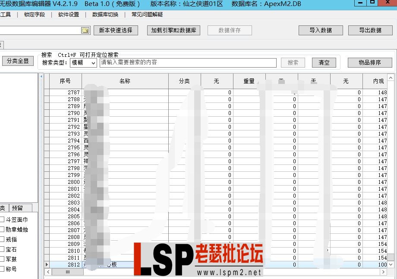Click the 分类全显 button
This screenshot has height=279, width=397.
(18, 61)
